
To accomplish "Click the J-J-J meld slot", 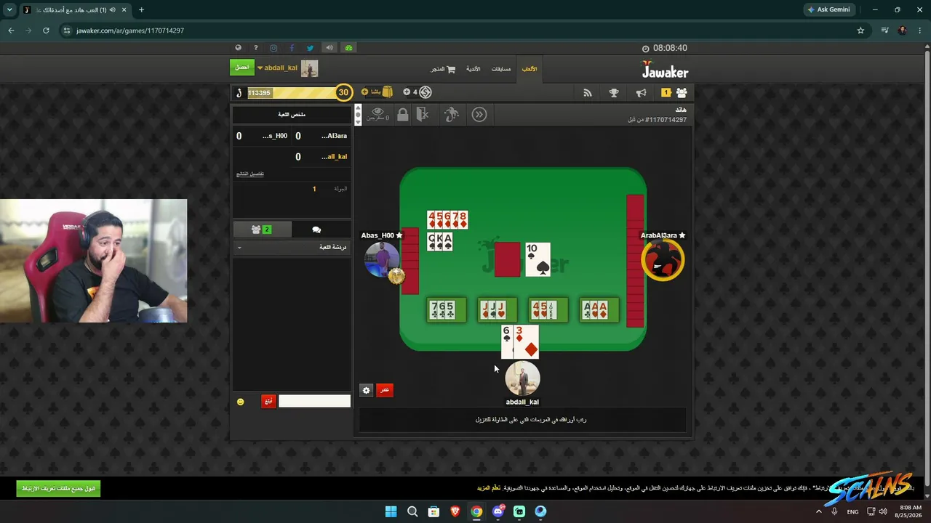I will (498, 309).
